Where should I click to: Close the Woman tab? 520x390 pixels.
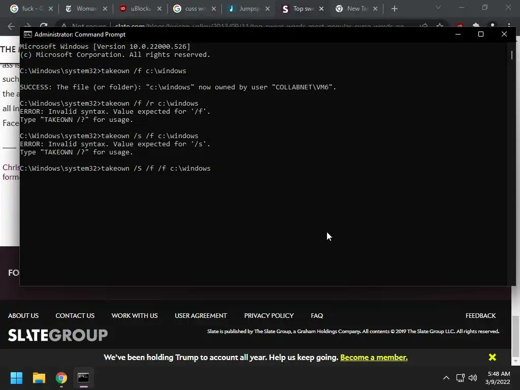pos(105,9)
